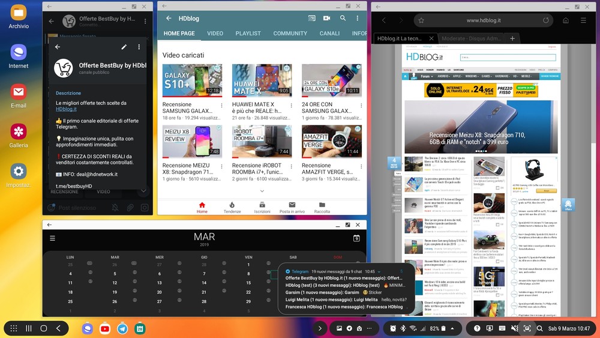Focus the search field on HDblog website
600x338 pixels.
pyautogui.click(x=508, y=58)
